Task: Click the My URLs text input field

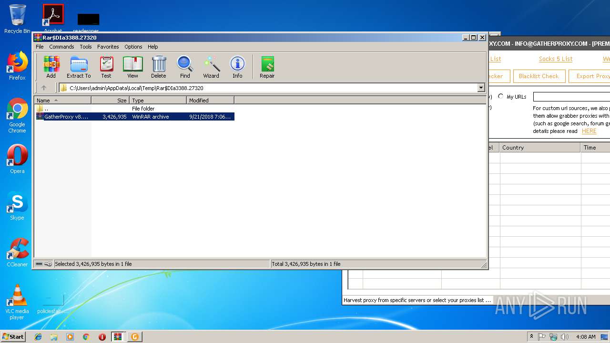Action: [571, 97]
